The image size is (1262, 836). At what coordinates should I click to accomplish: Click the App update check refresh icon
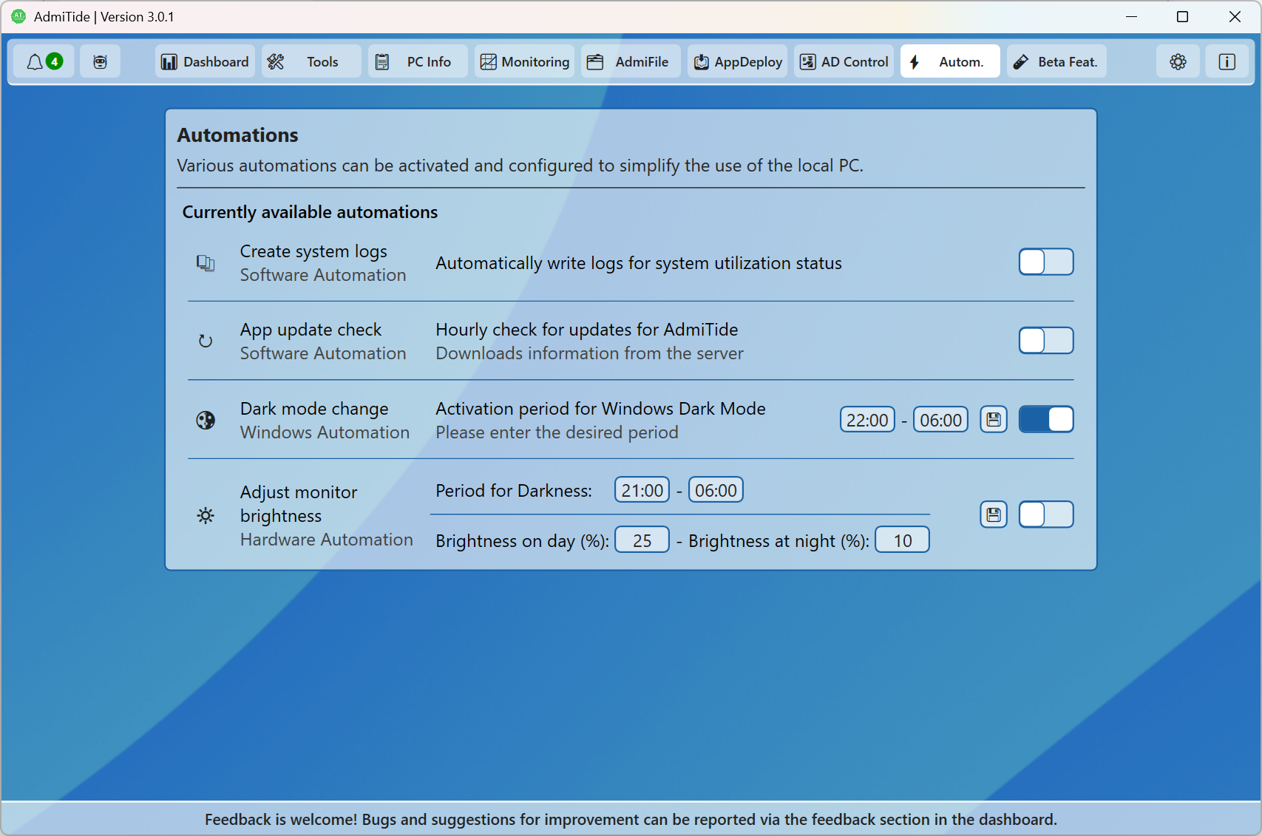point(206,341)
